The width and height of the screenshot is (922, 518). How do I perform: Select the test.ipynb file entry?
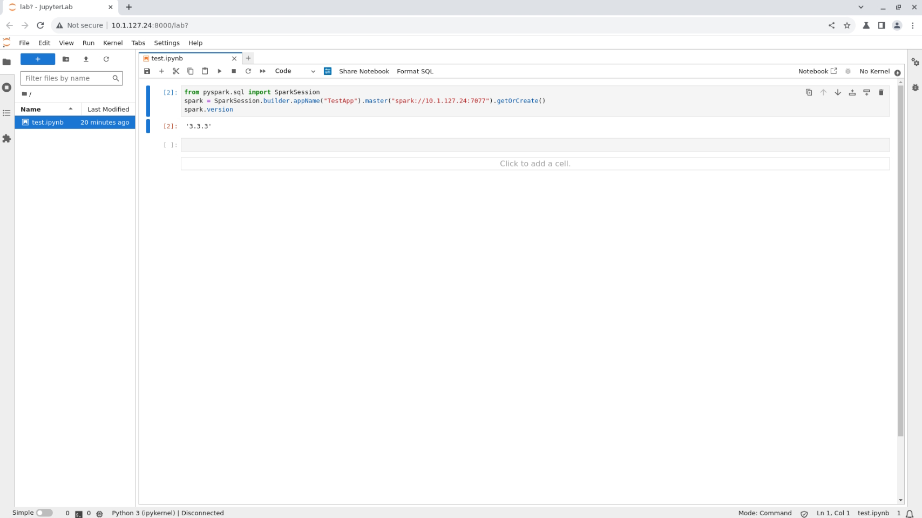pos(48,122)
